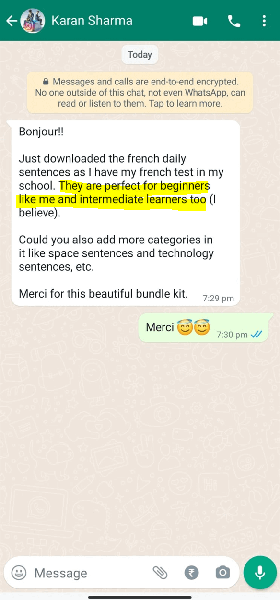The width and height of the screenshot is (280, 600).
Task: Tap the yellow highlighted text in message
Action: pyautogui.click(x=112, y=192)
